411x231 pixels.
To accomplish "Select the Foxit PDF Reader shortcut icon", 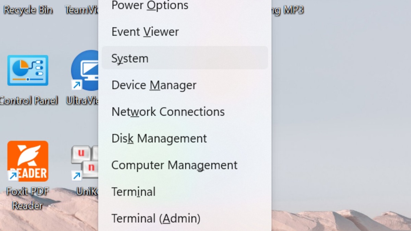I will pos(28,161).
